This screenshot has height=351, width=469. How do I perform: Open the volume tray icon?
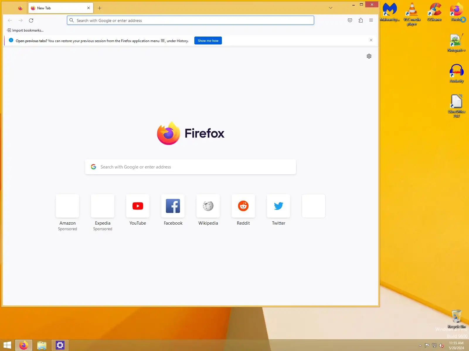point(441,345)
